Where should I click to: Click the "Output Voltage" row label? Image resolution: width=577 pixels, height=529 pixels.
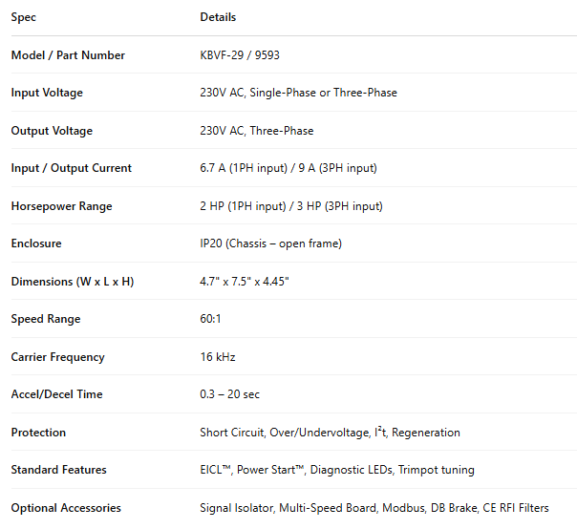(x=52, y=131)
